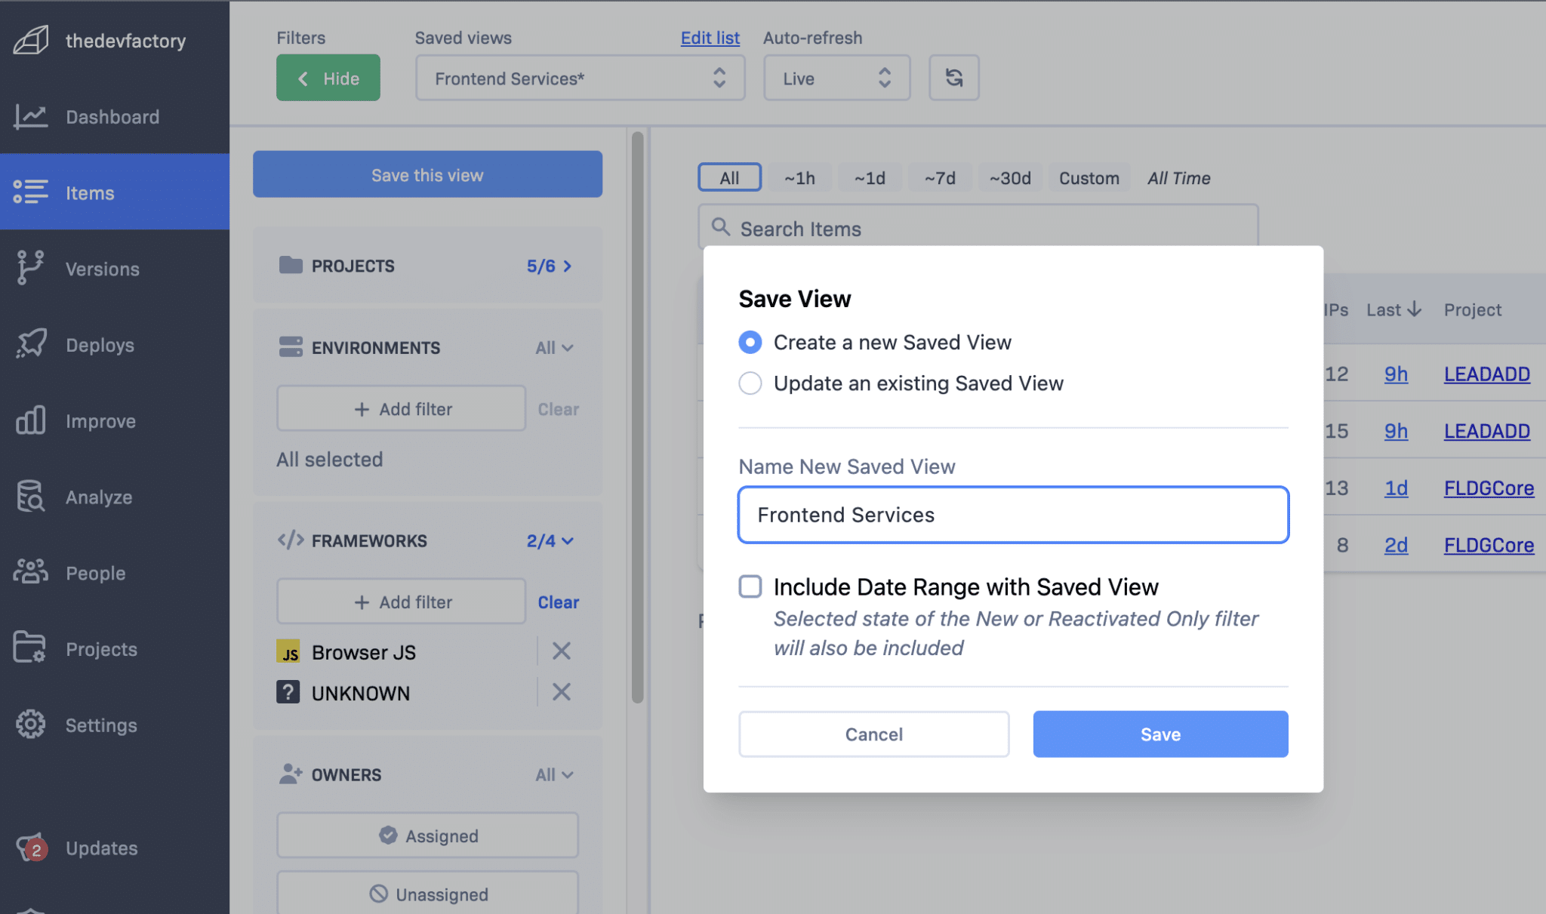Open Dashboard from the sidebar chart icon

(31, 117)
